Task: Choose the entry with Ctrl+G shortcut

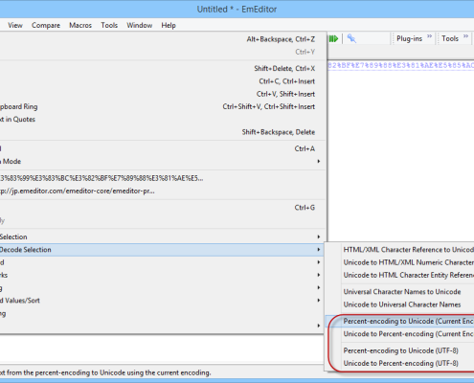Action: click(x=163, y=208)
